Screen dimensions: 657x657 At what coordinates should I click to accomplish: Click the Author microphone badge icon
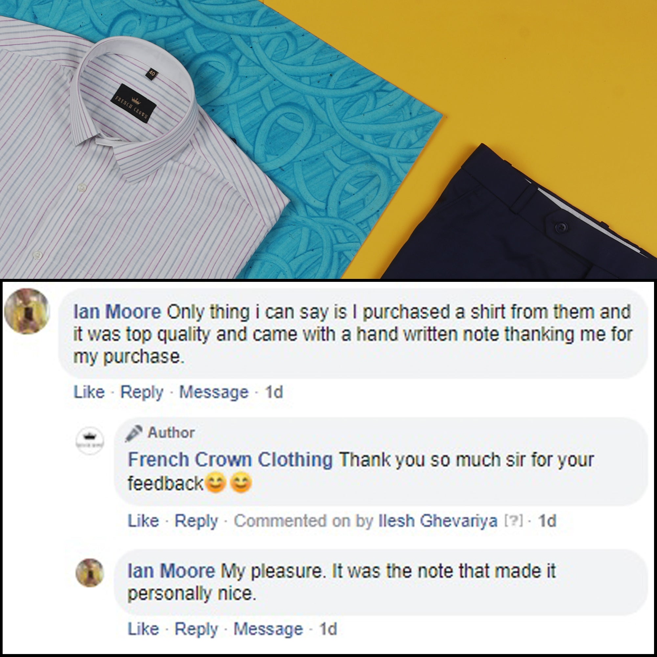pyautogui.click(x=133, y=433)
